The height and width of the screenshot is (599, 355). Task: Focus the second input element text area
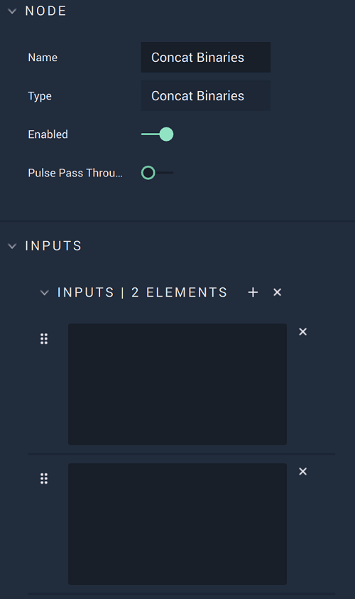[x=177, y=524]
